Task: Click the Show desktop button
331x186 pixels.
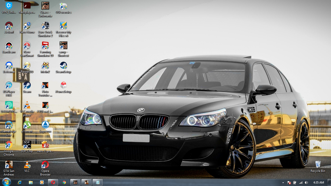Action: [329, 182]
